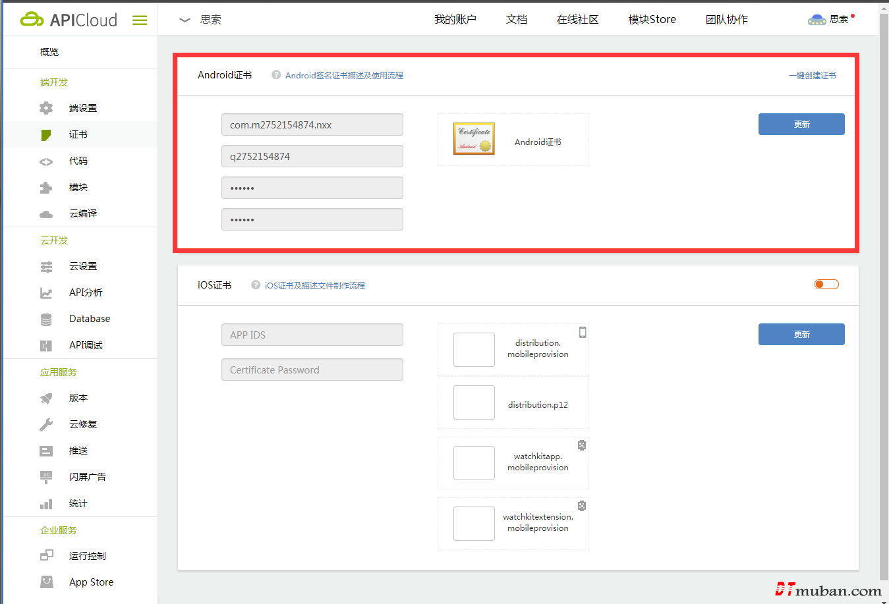Click the Android certificate thumbnail image
Image resolution: width=889 pixels, height=604 pixels.
pos(474,139)
